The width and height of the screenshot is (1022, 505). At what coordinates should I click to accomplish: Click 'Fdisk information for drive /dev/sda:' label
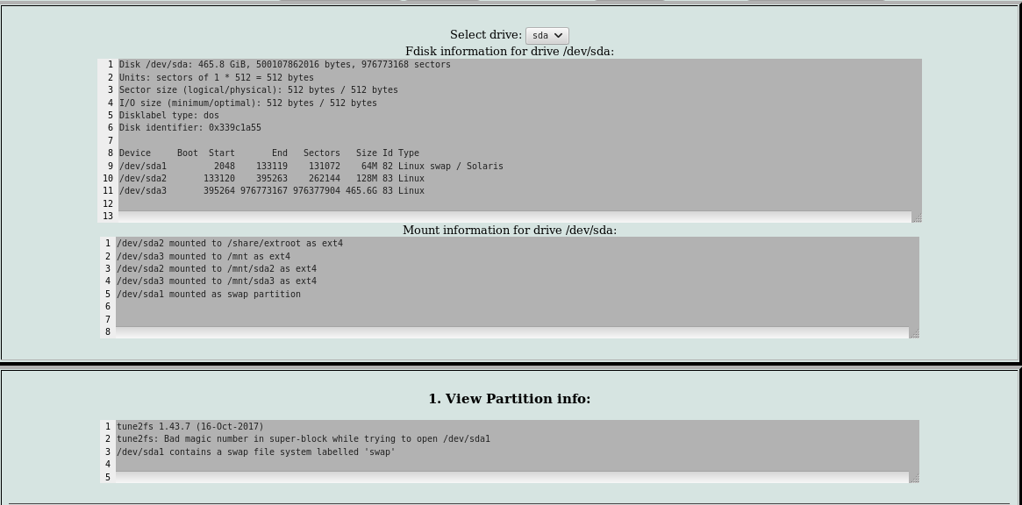[510, 52]
